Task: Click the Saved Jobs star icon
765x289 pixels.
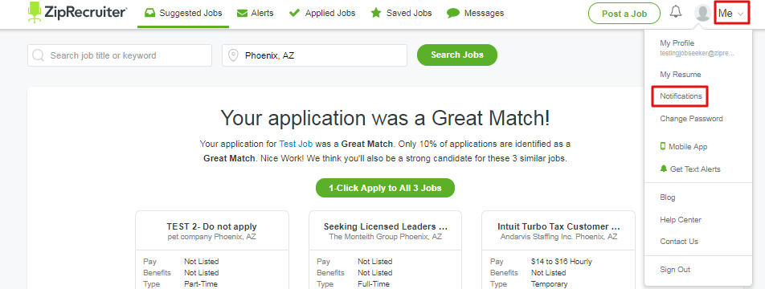Action: (376, 13)
